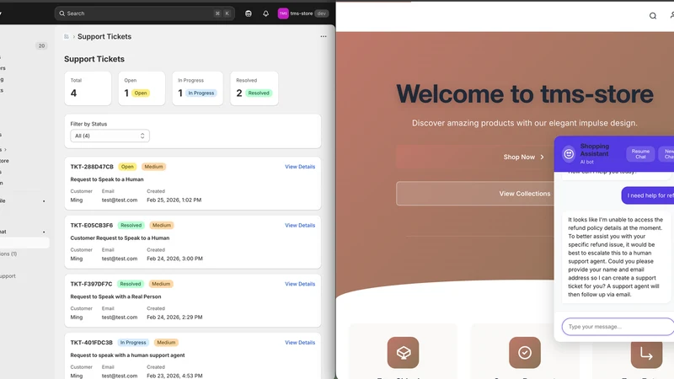Click the tms-store account label

point(302,13)
